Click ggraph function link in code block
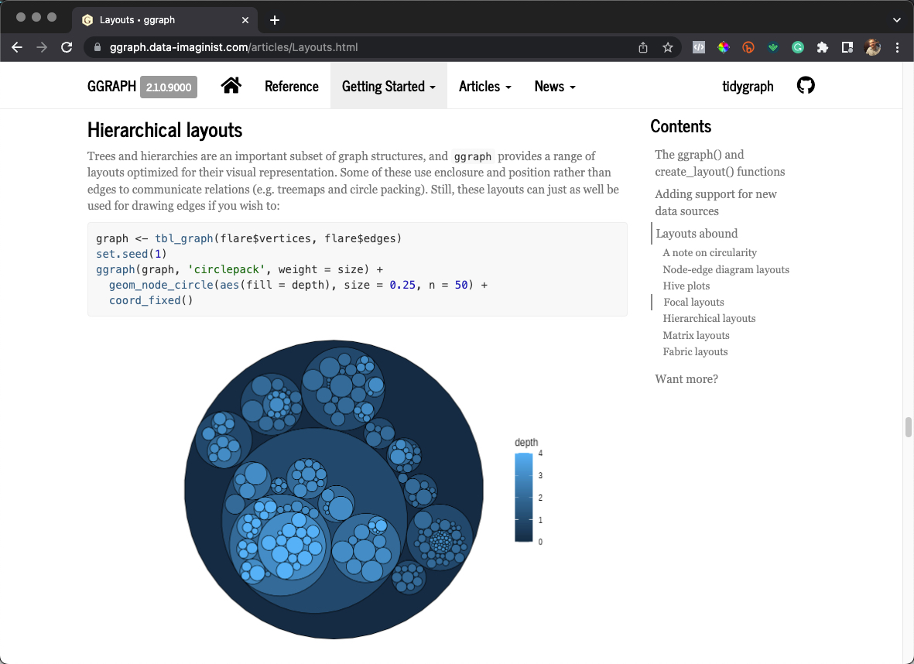The width and height of the screenshot is (914, 664). [115, 269]
